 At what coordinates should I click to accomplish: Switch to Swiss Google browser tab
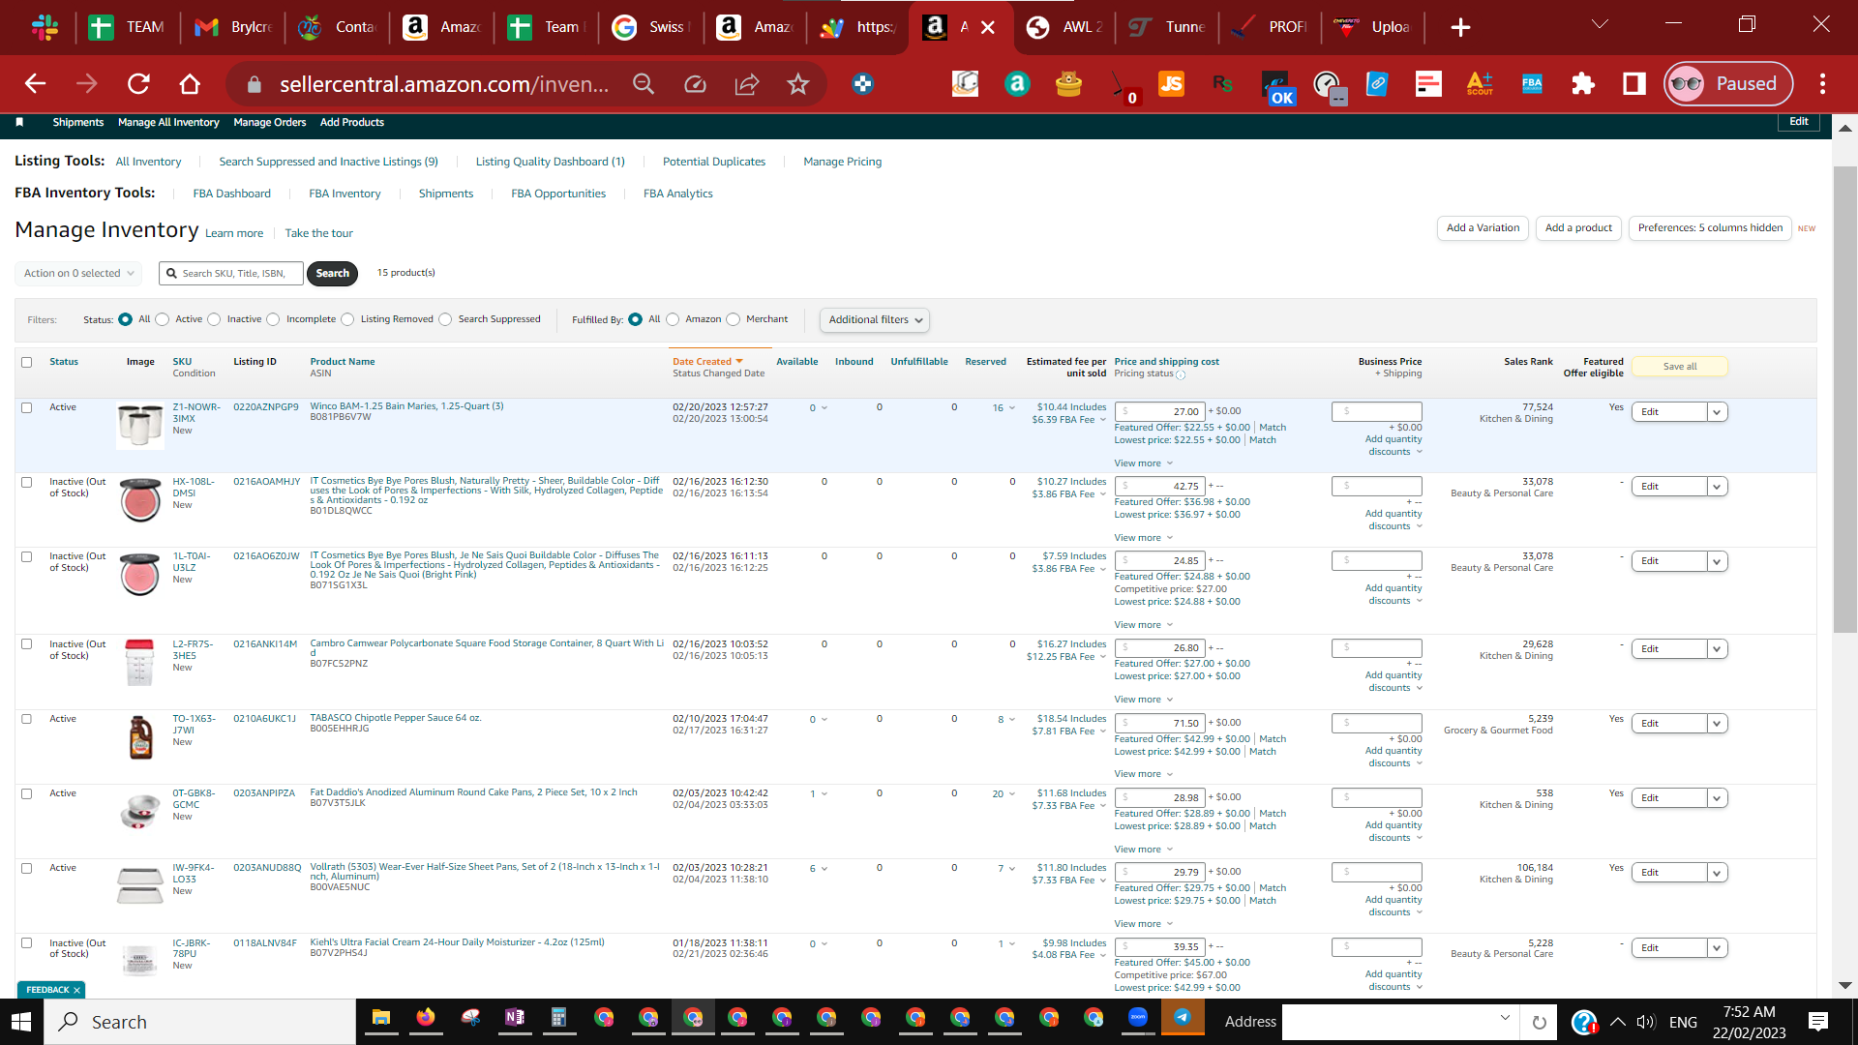(649, 27)
